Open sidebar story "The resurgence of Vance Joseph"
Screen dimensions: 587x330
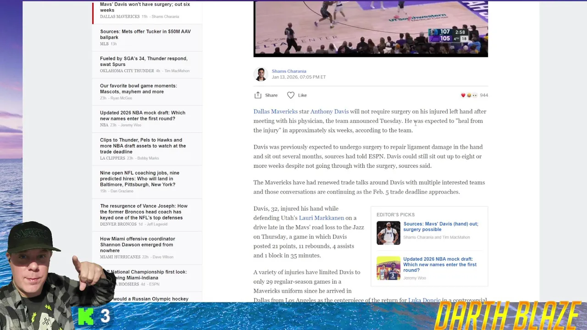point(144,212)
